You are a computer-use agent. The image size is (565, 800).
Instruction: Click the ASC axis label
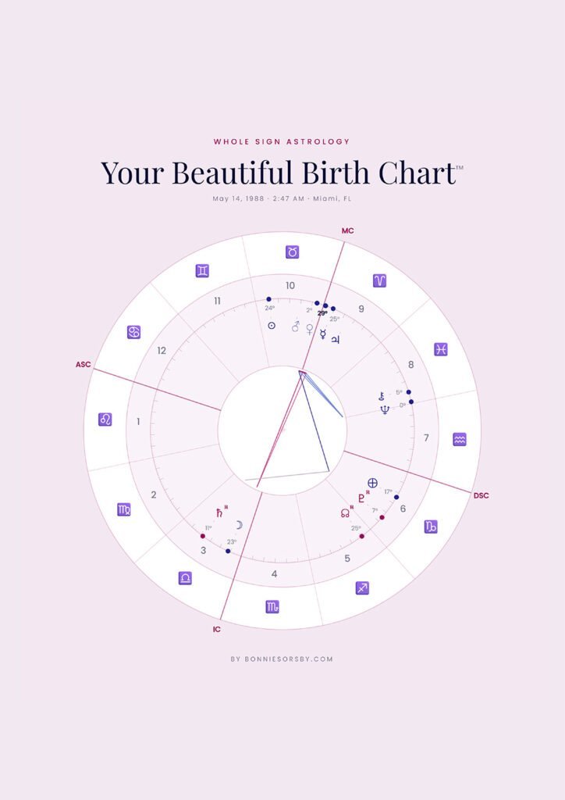83,365
